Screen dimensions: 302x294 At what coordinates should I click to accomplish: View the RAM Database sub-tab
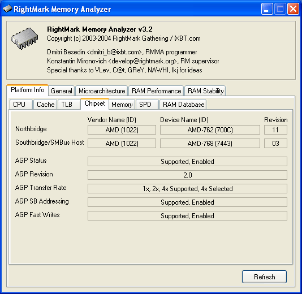tap(183, 105)
